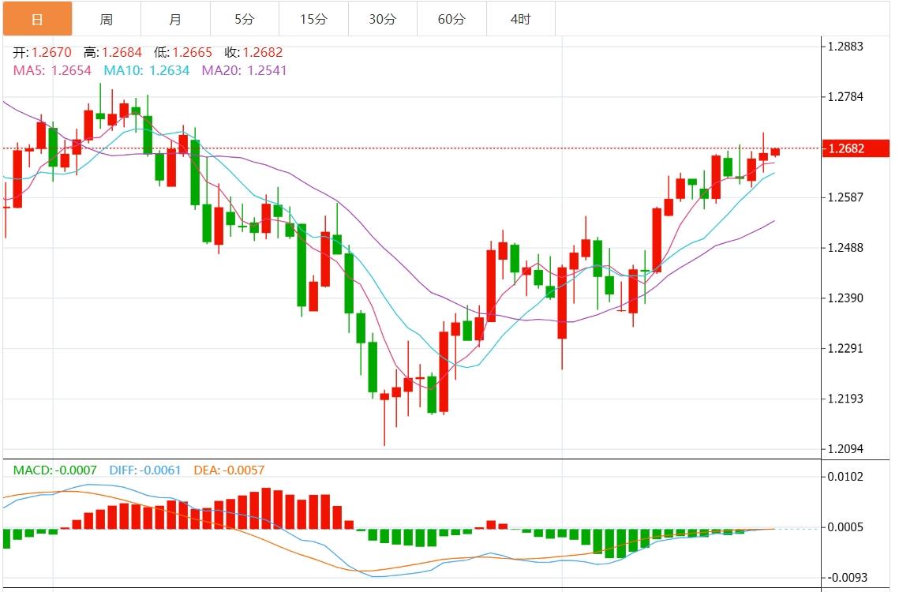Image resolution: width=899 pixels, height=592 pixels.
Task: Click the 开 opening price value
Action: tap(52, 53)
